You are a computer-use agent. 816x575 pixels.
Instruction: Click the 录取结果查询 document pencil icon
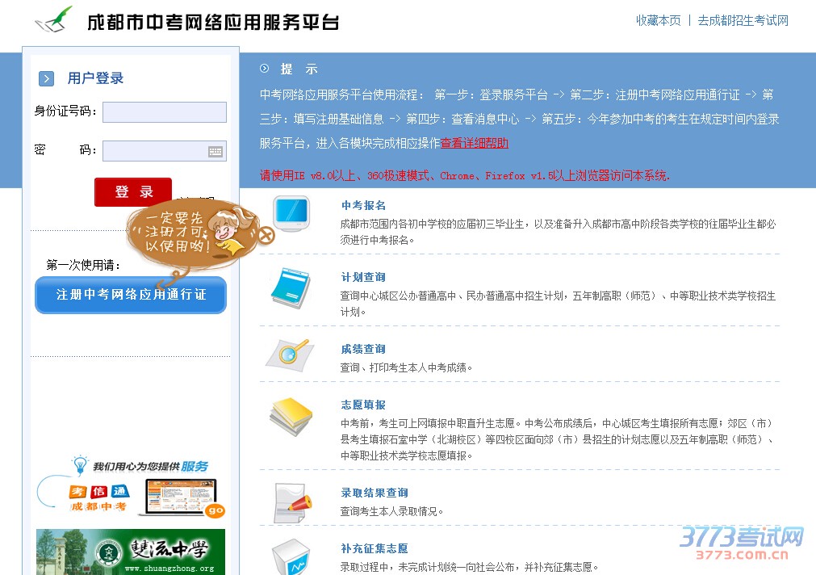pyautogui.click(x=292, y=503)
